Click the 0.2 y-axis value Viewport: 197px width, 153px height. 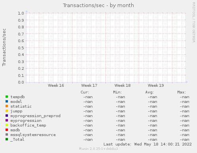pyautogui.click(x=21, y=69)
